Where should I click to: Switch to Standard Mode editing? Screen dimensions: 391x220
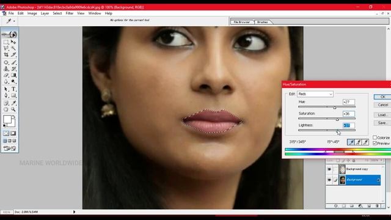click(6, 133)
